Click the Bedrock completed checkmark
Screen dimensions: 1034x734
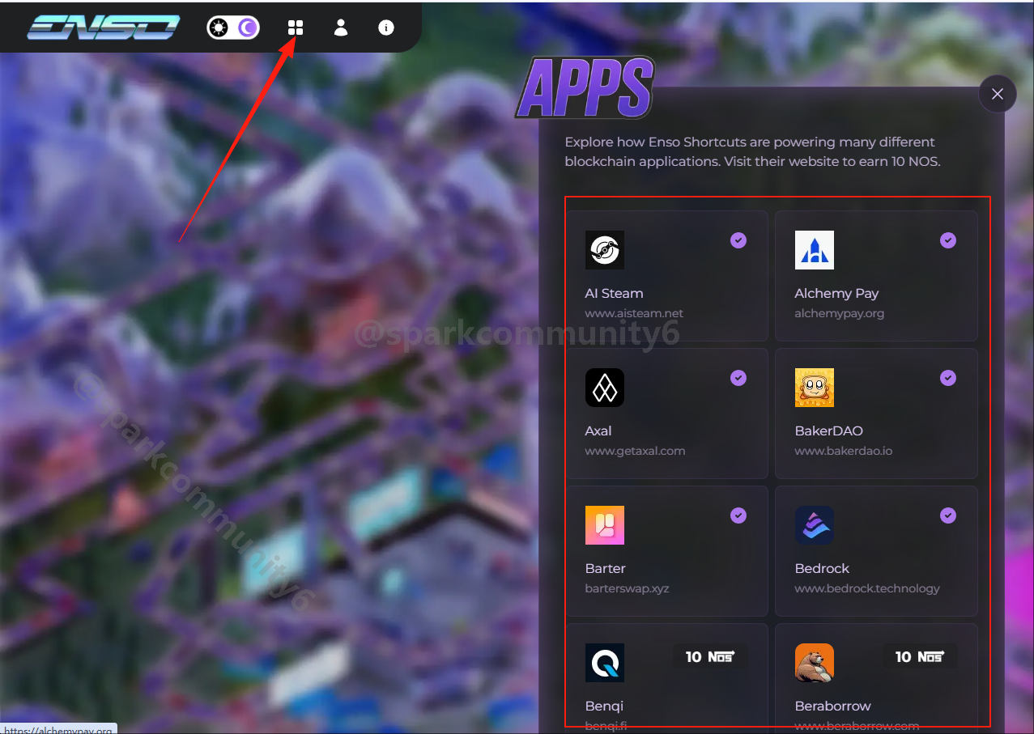(x=948, y=515)
